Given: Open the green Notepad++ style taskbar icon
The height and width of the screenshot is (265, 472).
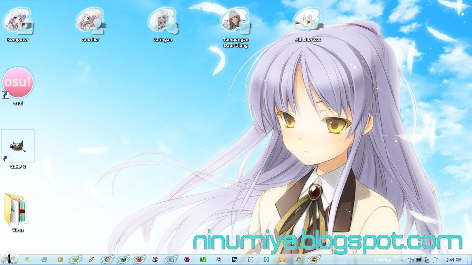Looking at the screenshot, I should pyautogui.click(x=203, y=259).
